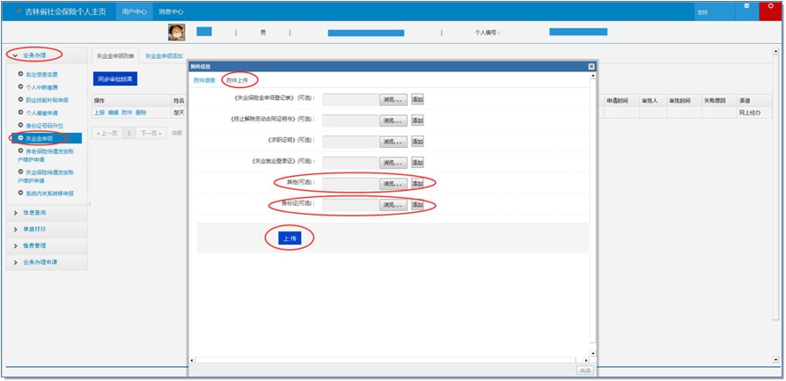Close the 附件信息 dialog with X icon
Viewport: 786px width, 381px height.
pyautogui.click(x=591, y=66)
